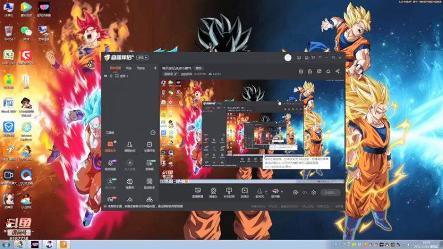
Task: Click the bottom notice message to streamer
Action: click(x=145, y=206)
